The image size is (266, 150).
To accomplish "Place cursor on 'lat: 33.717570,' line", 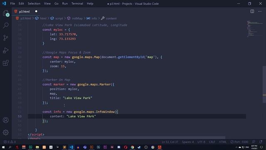I will pos(64,34).
